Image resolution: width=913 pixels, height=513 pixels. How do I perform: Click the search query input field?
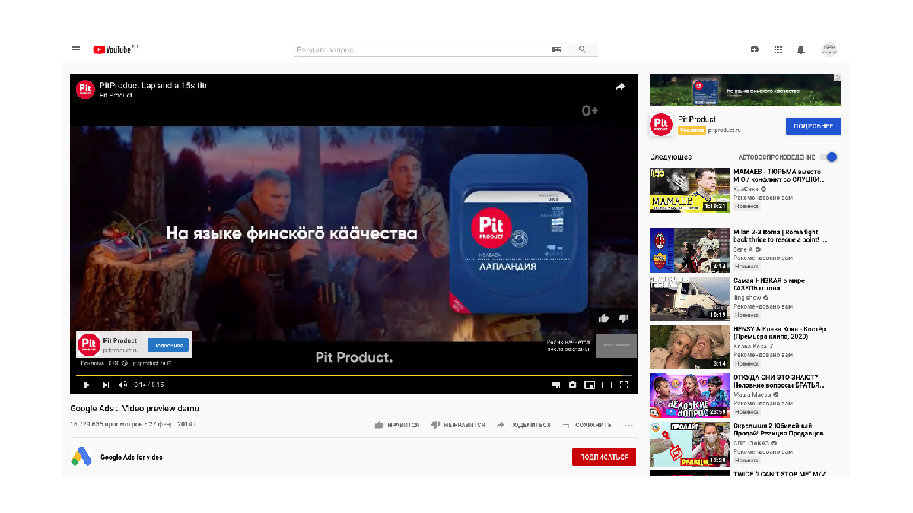coord(422,49)
